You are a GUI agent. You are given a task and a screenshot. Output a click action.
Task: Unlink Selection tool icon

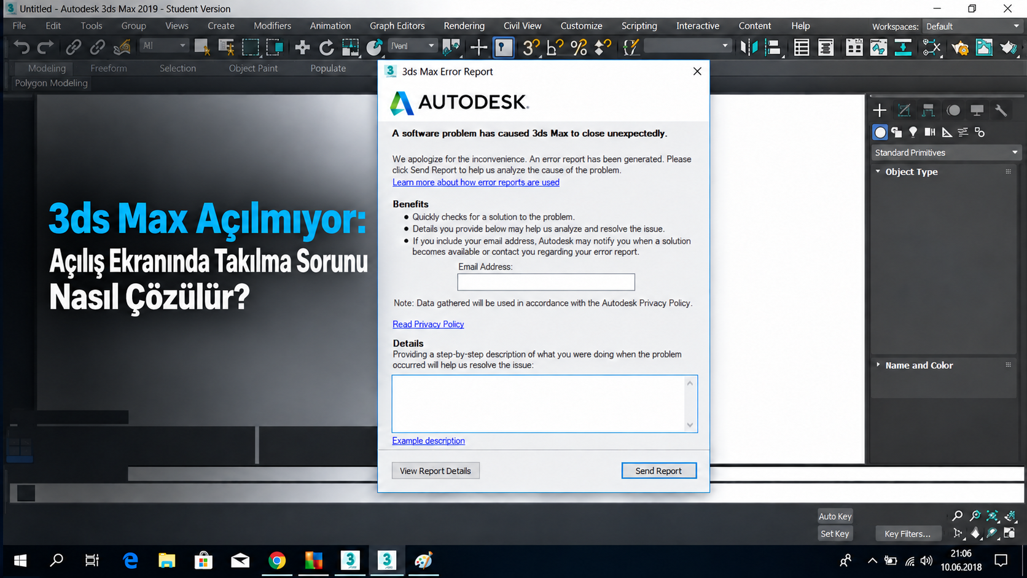pos(98,47)
